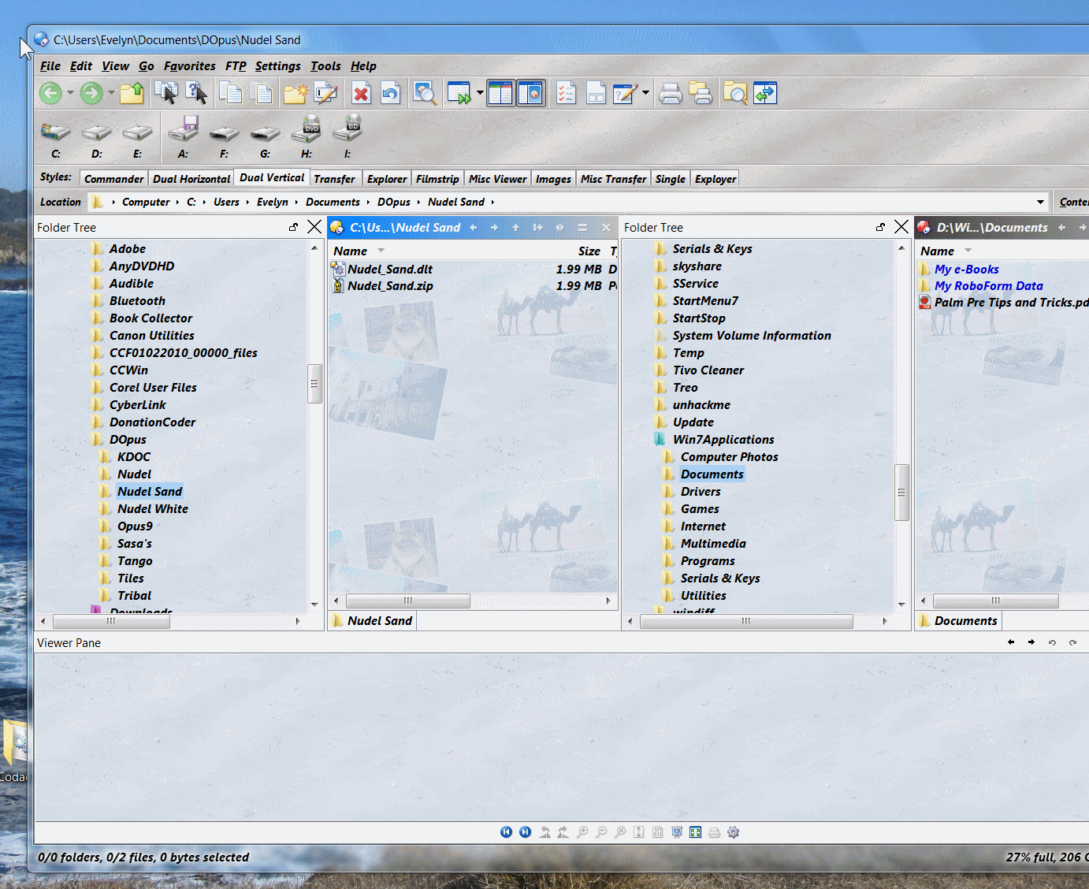1089x889 pixels.
Task: Open drive D: from the drive bar
Action: (96, 137)
